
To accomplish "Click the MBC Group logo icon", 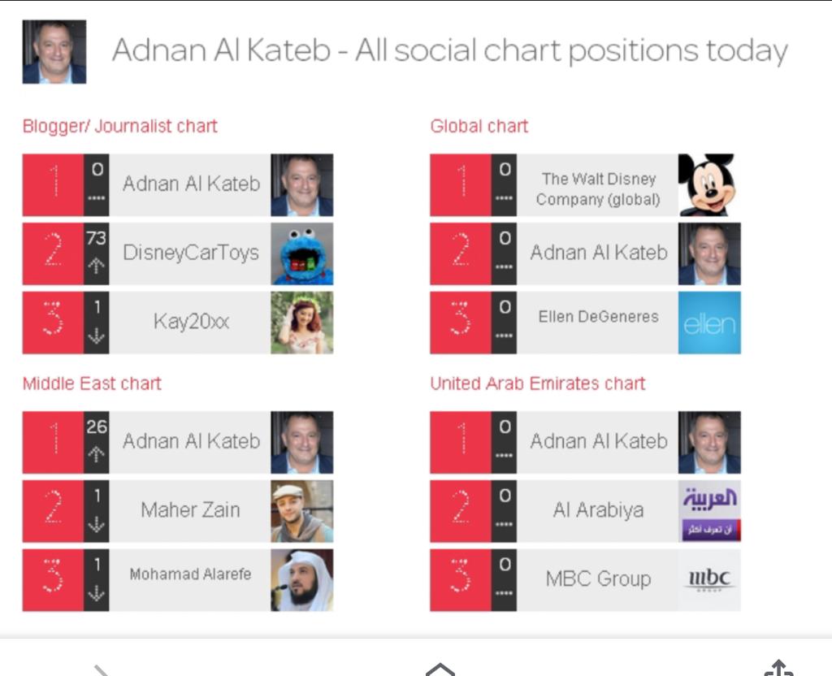I will pos(709,580).
